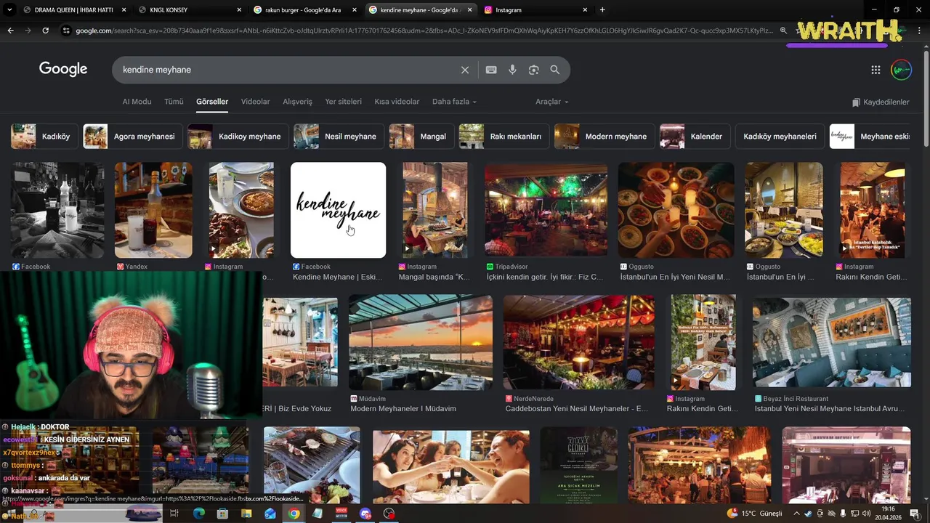Open Task View on the taskbar

[174, 514]
